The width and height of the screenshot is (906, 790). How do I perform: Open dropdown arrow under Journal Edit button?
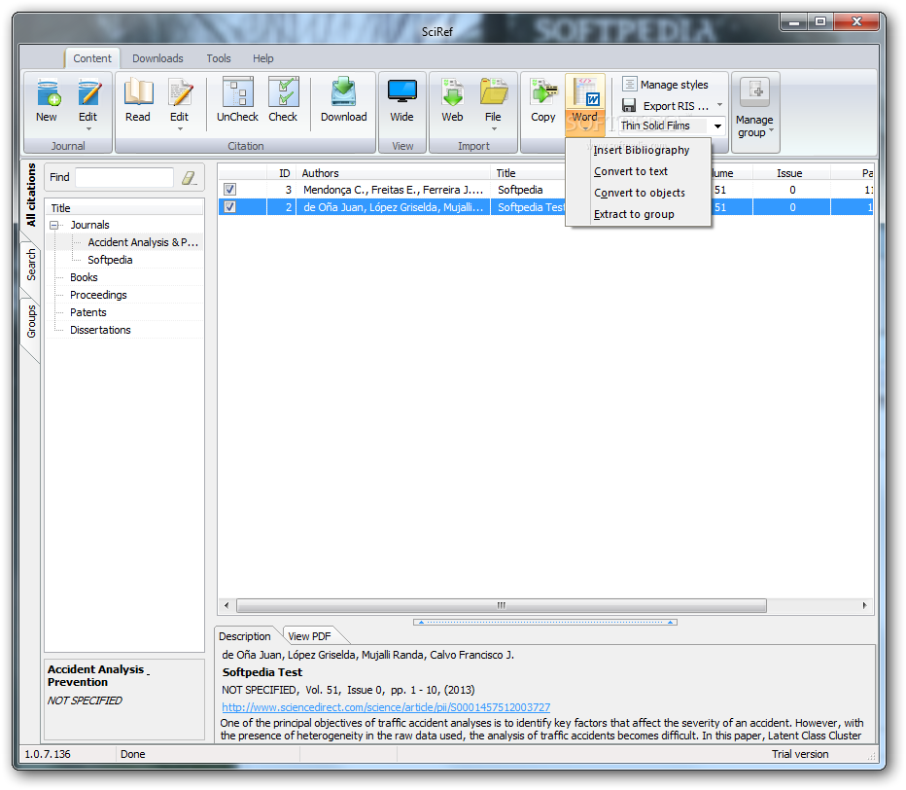tap(88, 129)
